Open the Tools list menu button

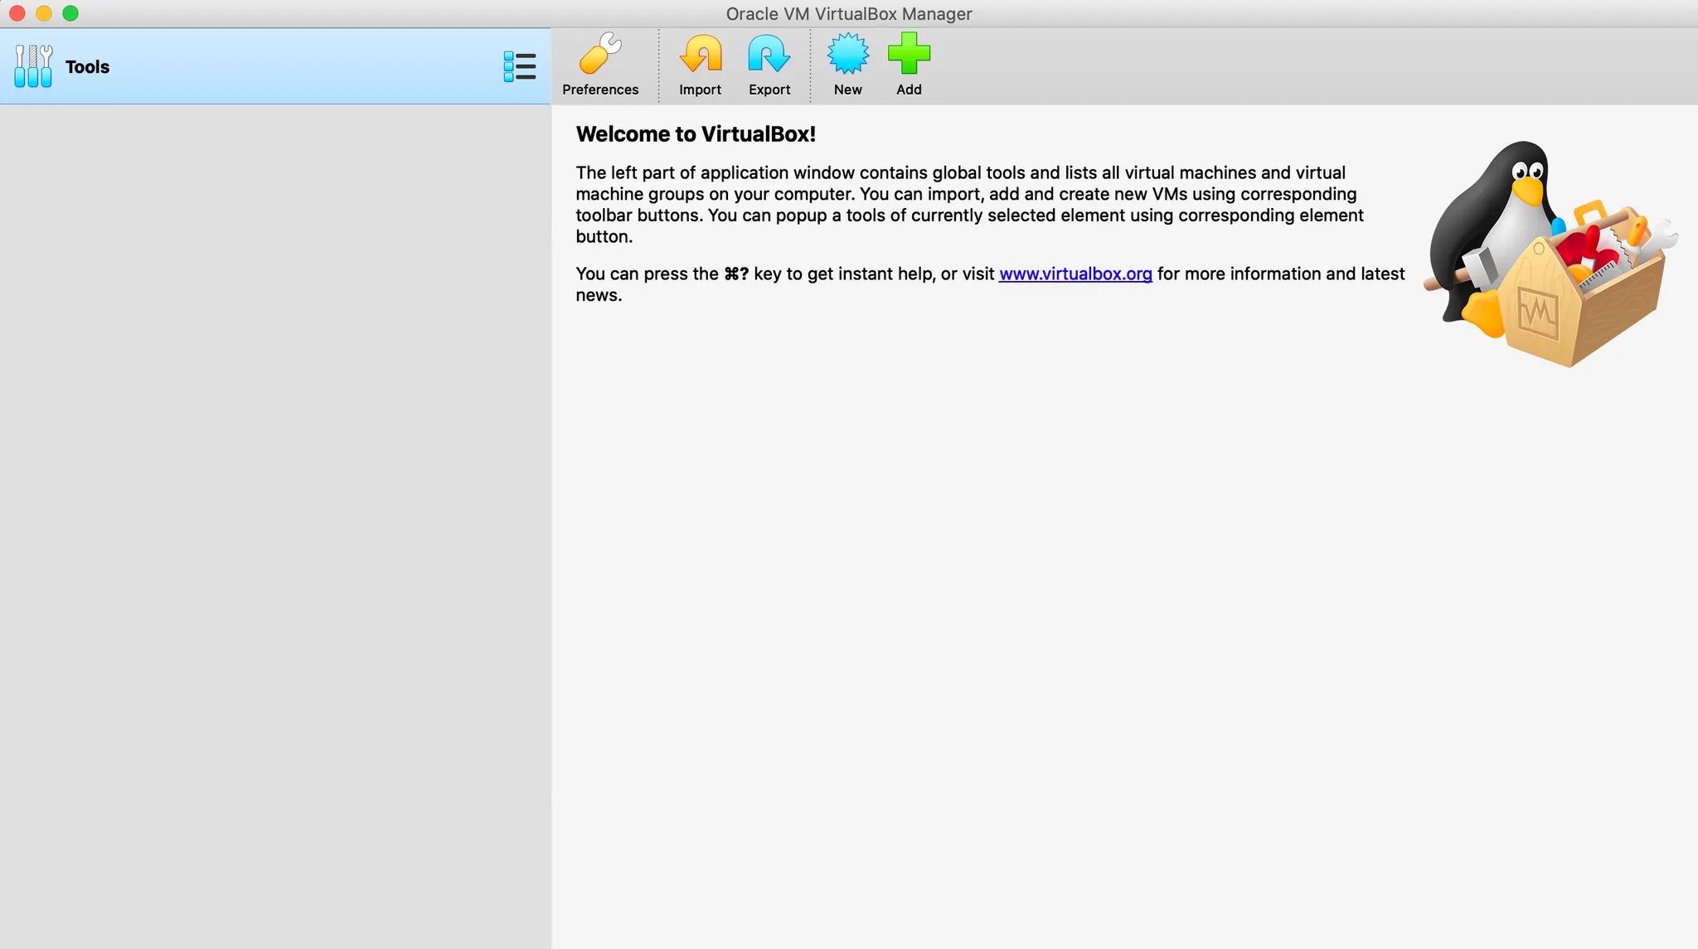click(519, 66)
